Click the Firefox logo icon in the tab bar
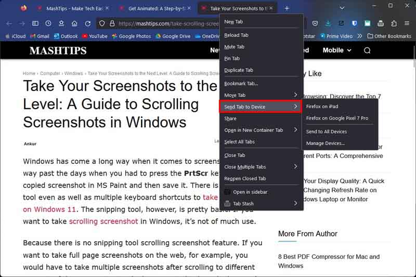Viewport: 416px width, 277px height. 23,8
